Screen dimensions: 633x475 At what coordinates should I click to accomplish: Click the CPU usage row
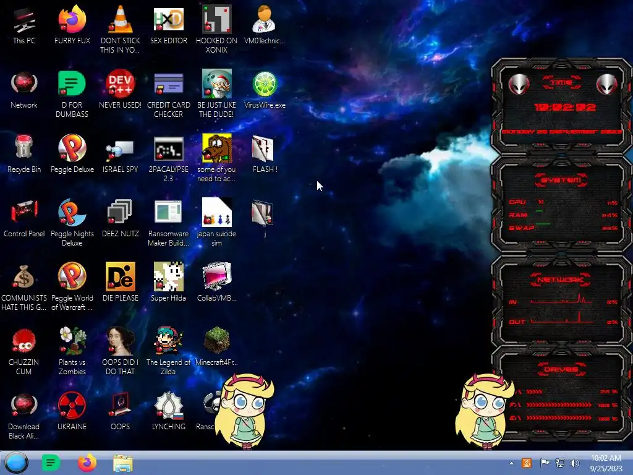tap(563, 202)
